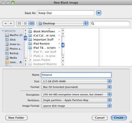
Task: Open the Size dropdown 2.5 GB (DVD-RAM)
Action: (x=76, y=81)
